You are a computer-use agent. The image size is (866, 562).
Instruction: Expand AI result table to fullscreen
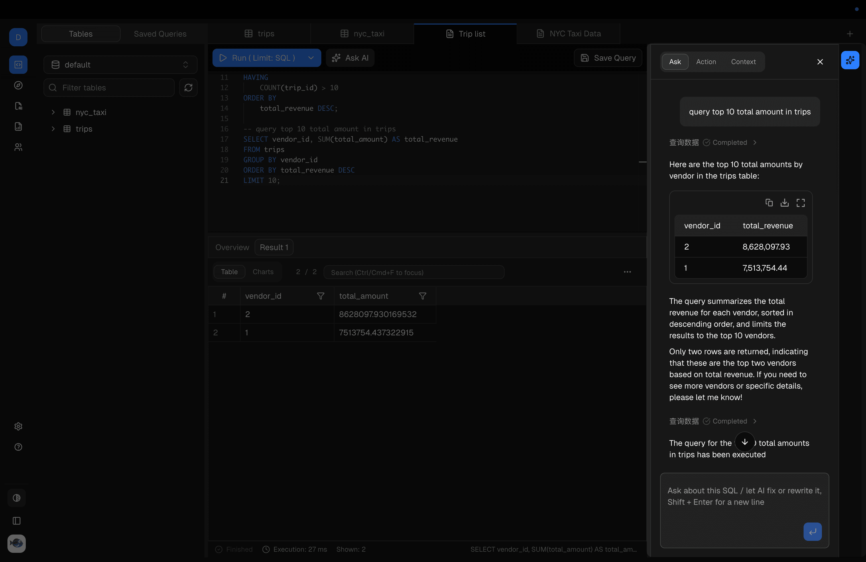point(801,203)
